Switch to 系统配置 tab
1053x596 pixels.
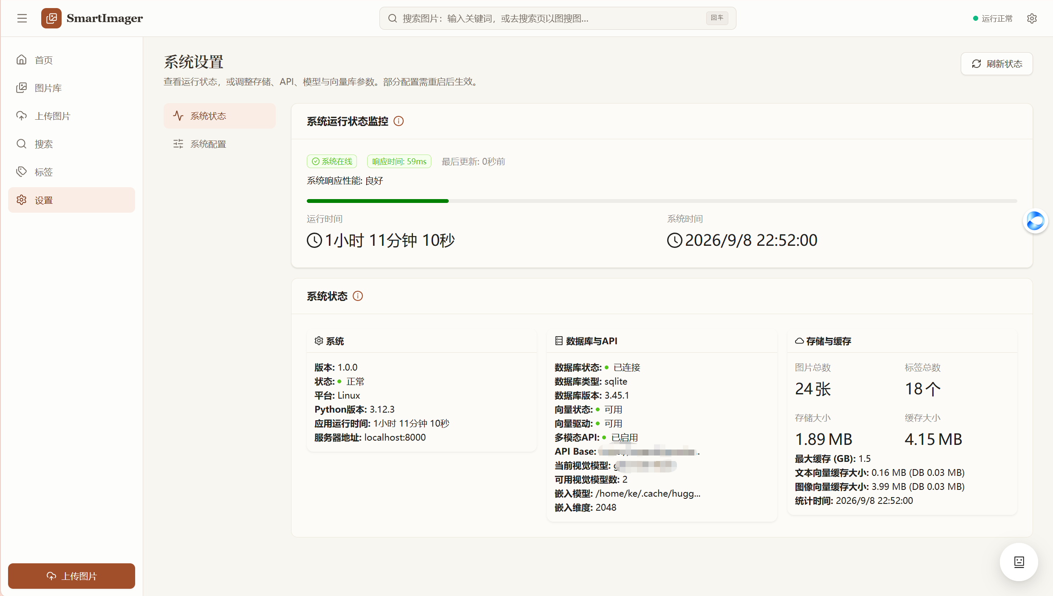pyautogui.click(x=220, y=144)
